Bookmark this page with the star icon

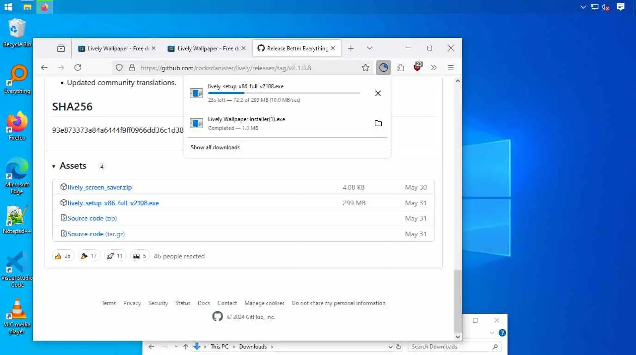pos(366,67)
